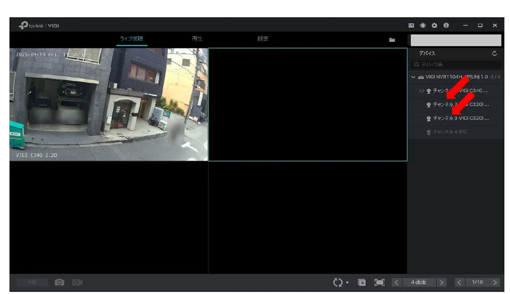Open the about info icon

click(x=446, y=26)
